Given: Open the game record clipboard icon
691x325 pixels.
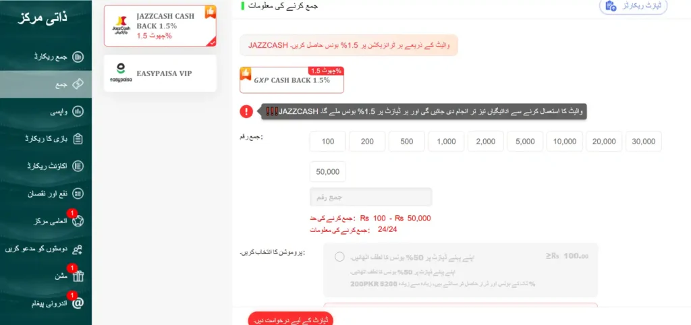Looking at the screenshot, I should click(x=78, y=139).
